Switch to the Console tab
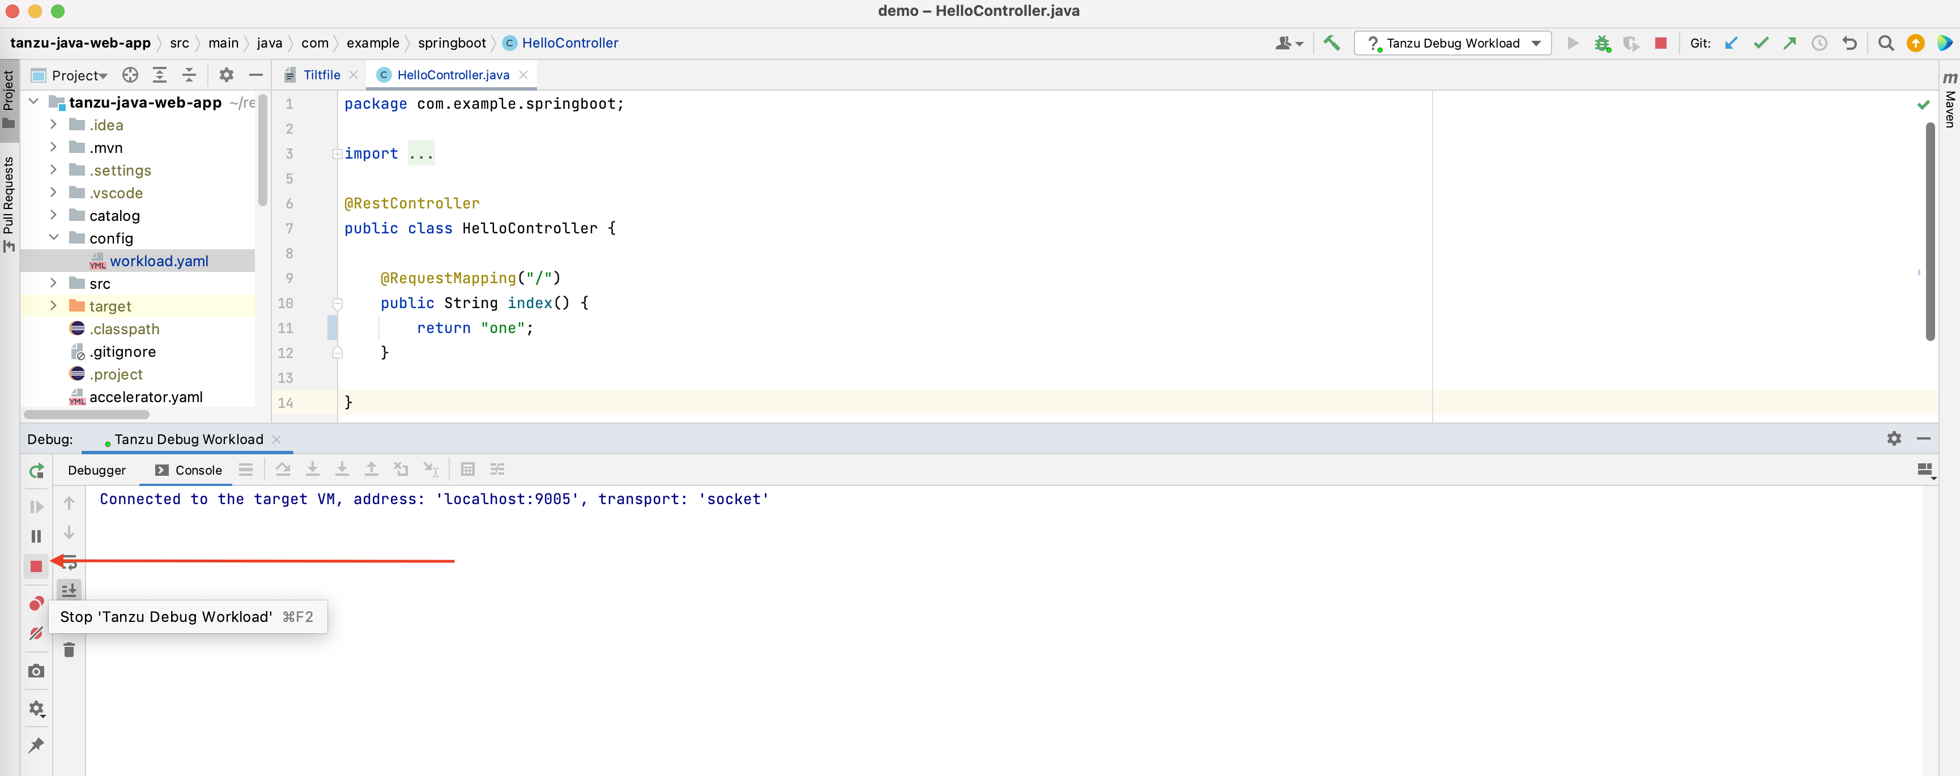This screenshot has width=1960, height=776. click(x=189, y=470)
